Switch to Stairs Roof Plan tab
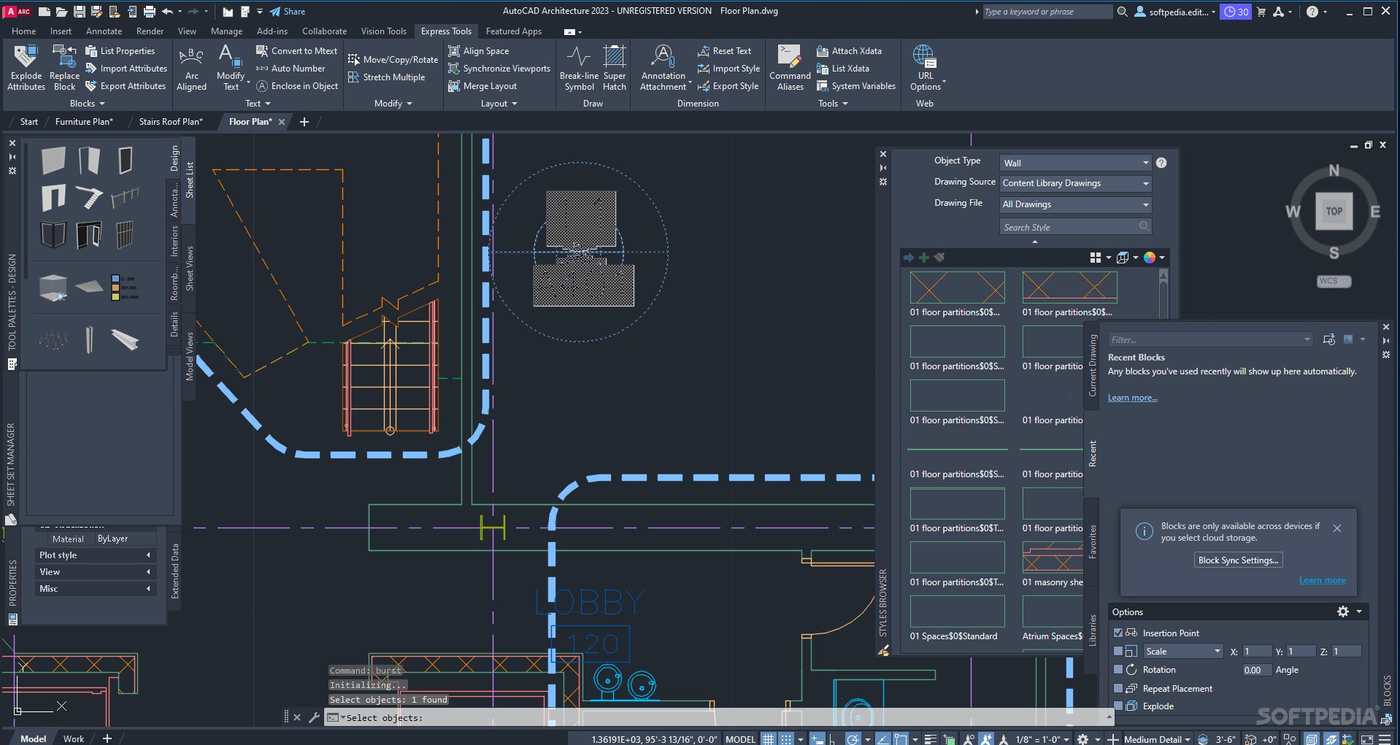This screenshot has width=1400, height=745. [x=171, y=122]
